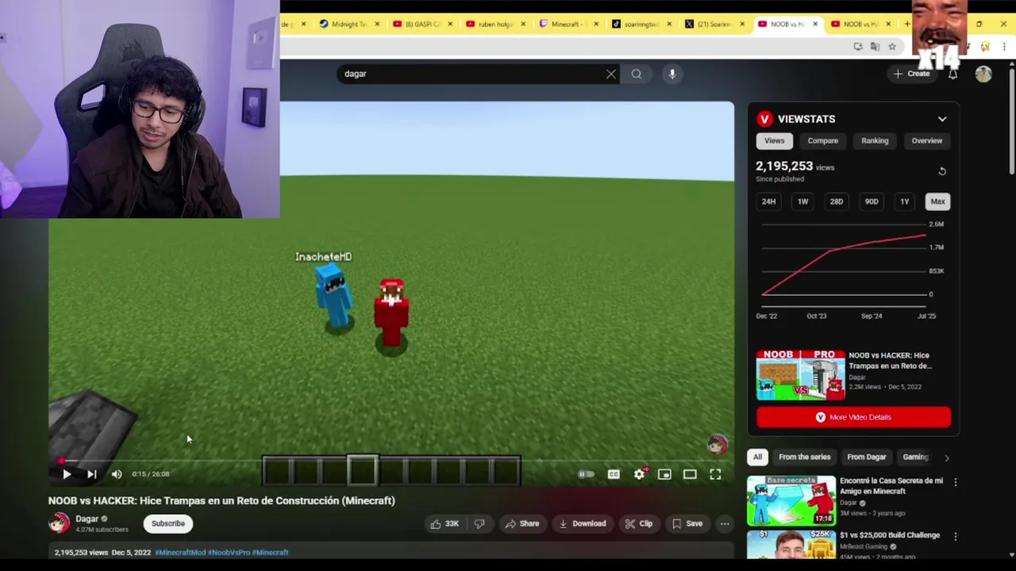Refresh ViewStats data icon
This screenshot has width=1016, height=571.
pos(942,171)
